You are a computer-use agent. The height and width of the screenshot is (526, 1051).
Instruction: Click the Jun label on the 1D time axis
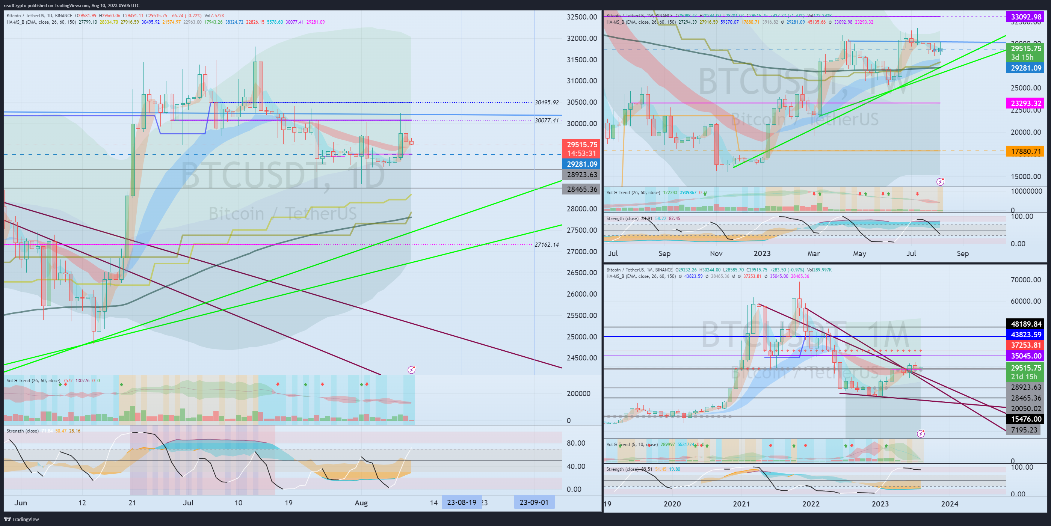tap(21, 503)
